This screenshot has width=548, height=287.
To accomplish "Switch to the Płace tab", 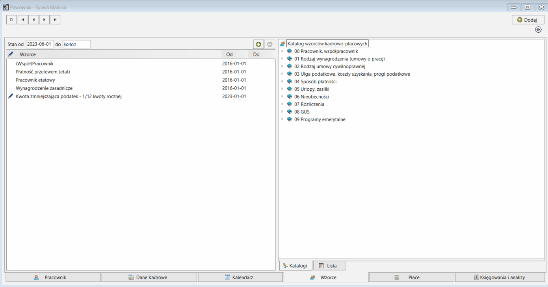I will coord(412,278).
